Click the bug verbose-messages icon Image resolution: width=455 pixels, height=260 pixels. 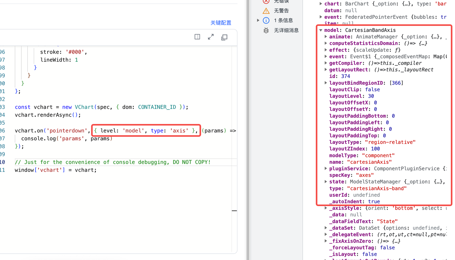[266, 31]
